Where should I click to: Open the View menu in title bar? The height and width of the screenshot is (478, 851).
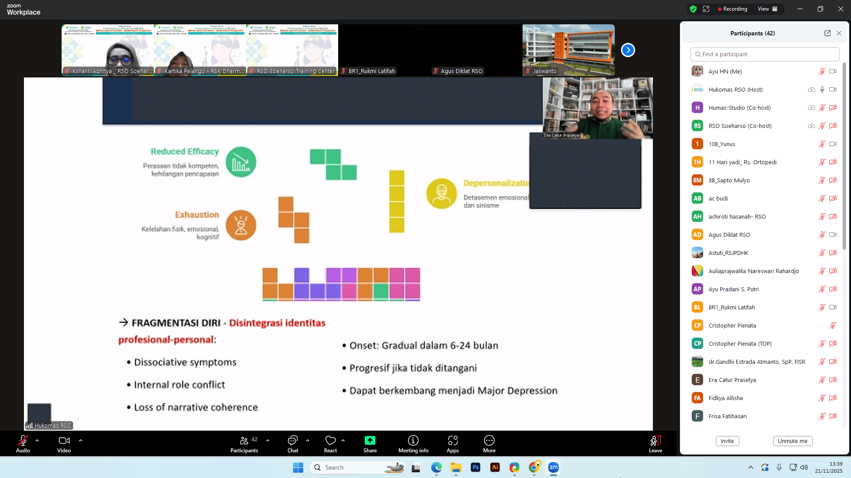point(767,9)
